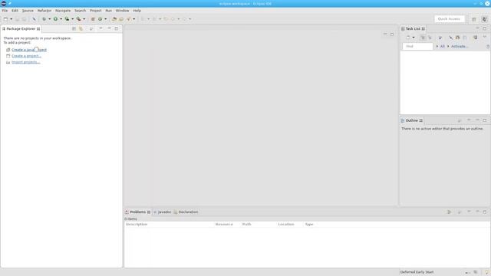
Task: Click the Problems view filter icon
Action: coord(449,212)
